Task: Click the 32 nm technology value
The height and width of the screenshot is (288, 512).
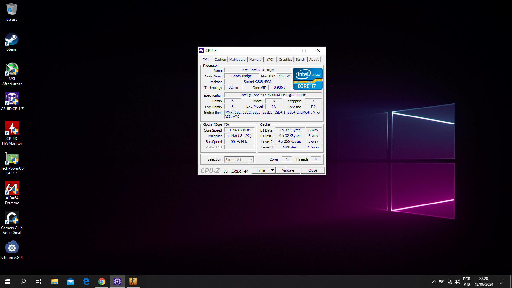Action: (233, 87)
